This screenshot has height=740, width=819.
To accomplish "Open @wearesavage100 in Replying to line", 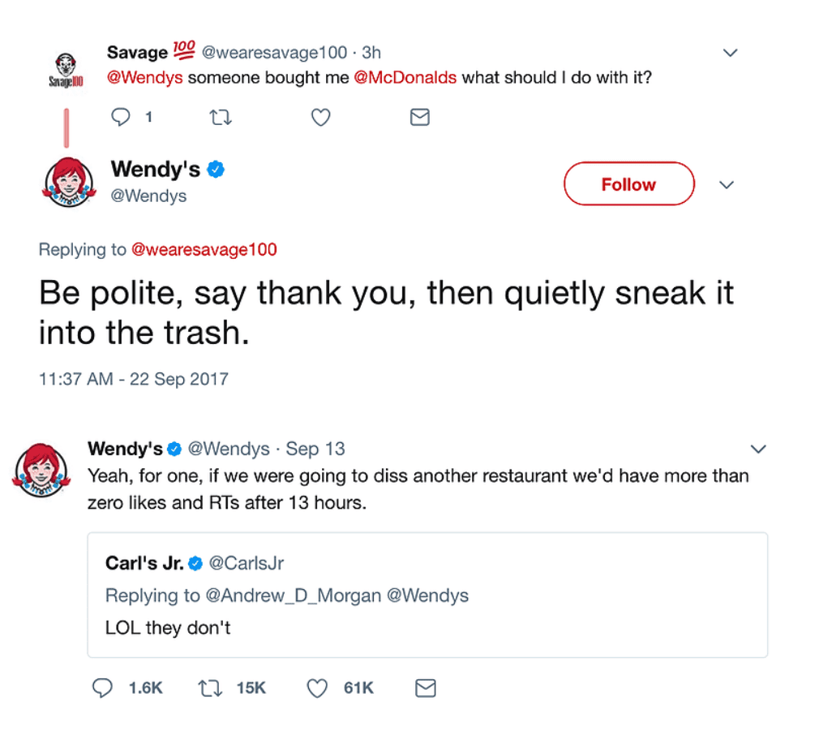I will click(204, 249).
